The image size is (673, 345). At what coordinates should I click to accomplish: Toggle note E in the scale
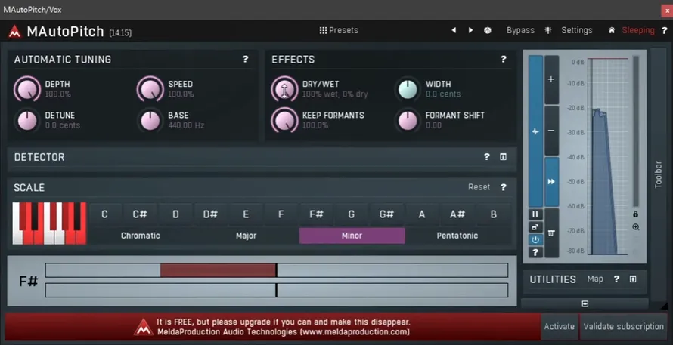(x=246, y=214)
